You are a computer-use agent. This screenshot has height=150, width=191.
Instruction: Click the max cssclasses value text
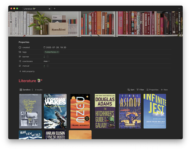click(46, 61)
